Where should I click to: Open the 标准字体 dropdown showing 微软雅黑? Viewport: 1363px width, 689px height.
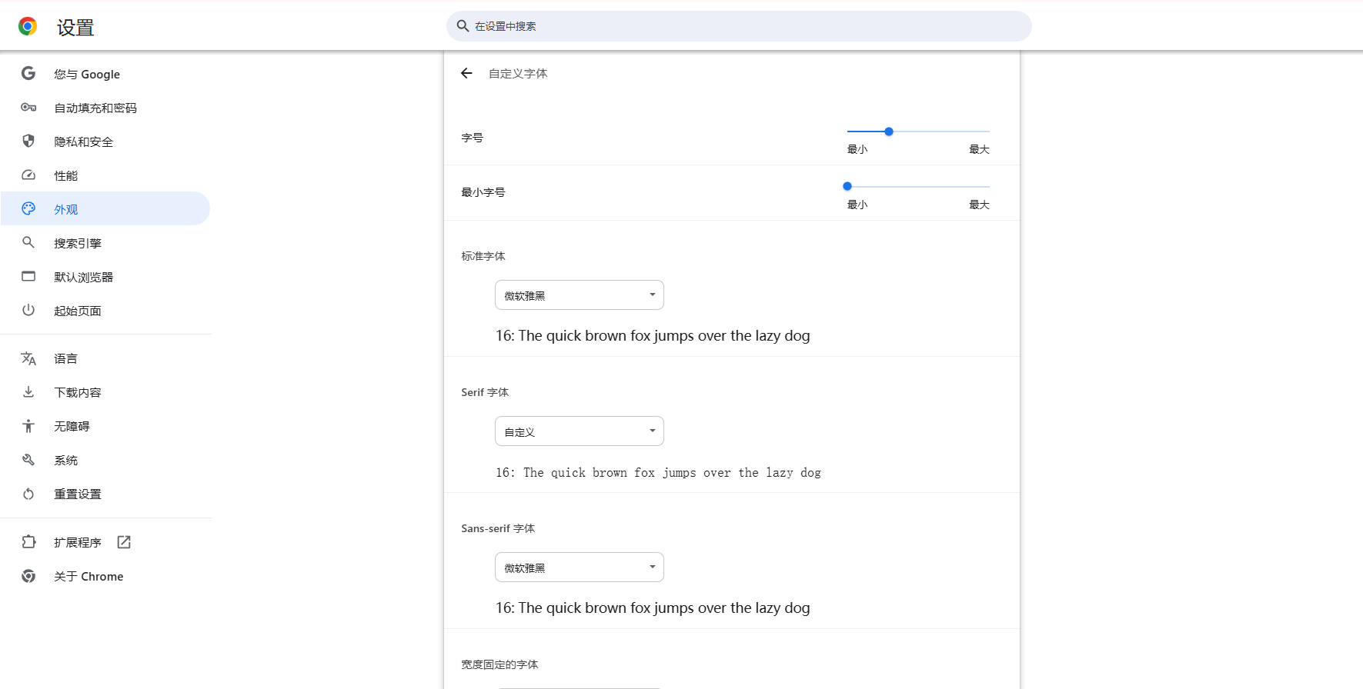point(580,295)
